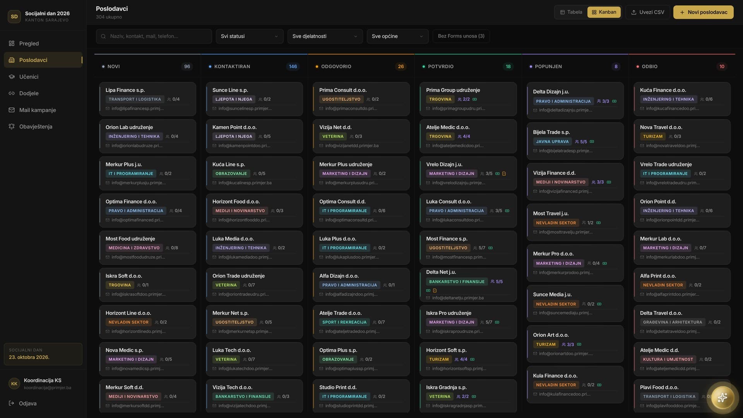Open the Sve djelatnosti dropdown
Image resolution: width=743 pixels, height=418 pixels.
click(x=325, y=36)
